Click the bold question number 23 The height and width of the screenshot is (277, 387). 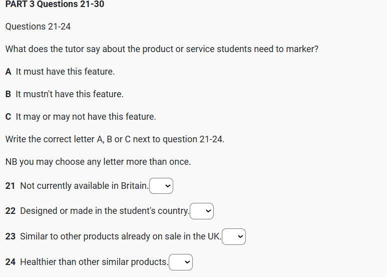[x=11, y=236]
